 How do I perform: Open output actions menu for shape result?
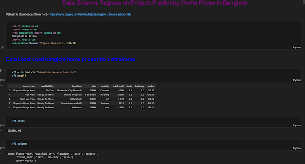(2, 131)
